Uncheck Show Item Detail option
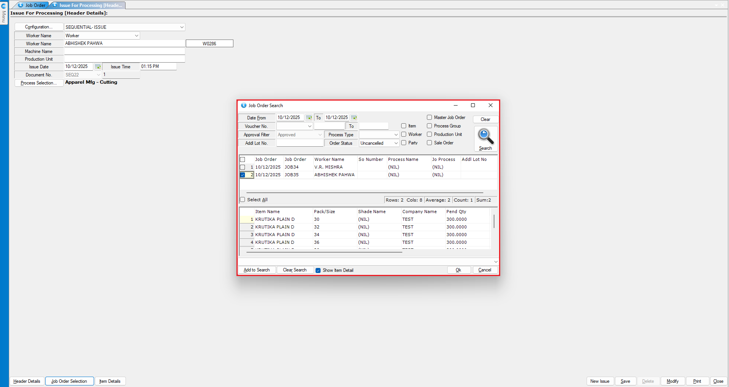The image size is (729, 387). pyautogui.click(x=318, y=270)
